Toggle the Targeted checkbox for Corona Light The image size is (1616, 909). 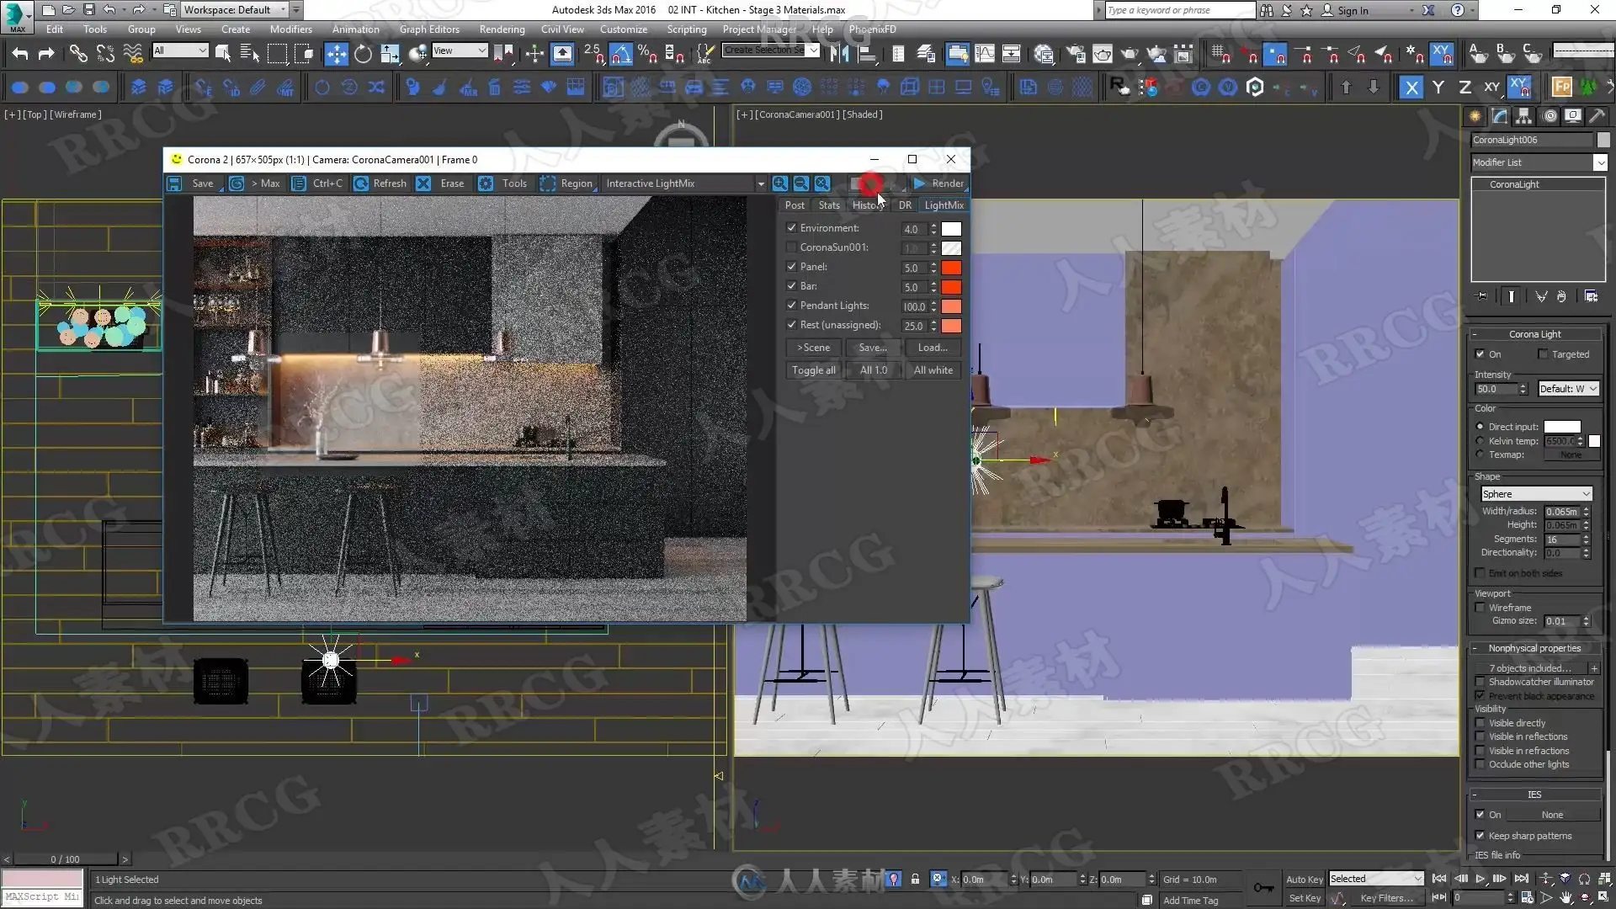pos(1543,354)
